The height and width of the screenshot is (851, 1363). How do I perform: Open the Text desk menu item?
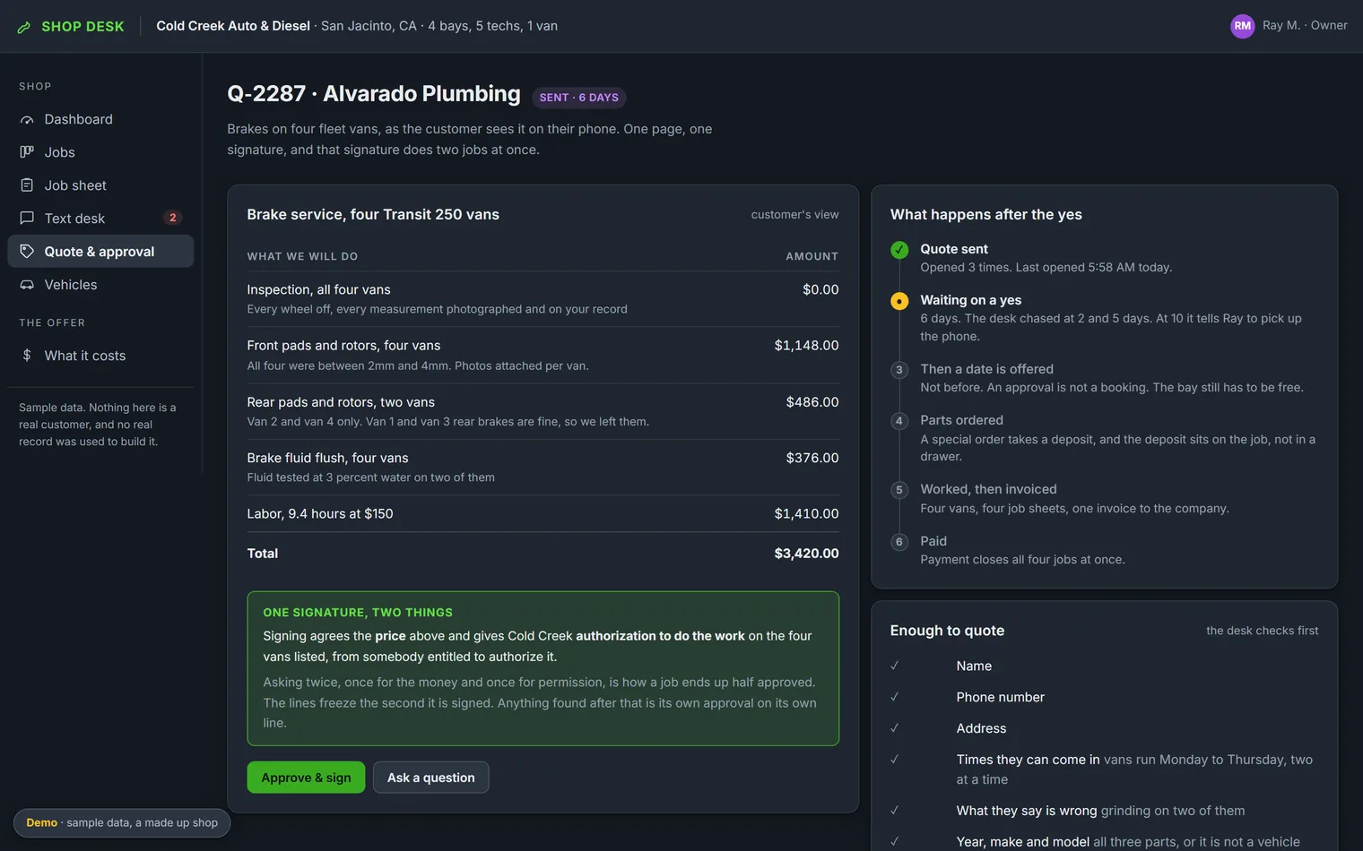(x=100, y=219)
